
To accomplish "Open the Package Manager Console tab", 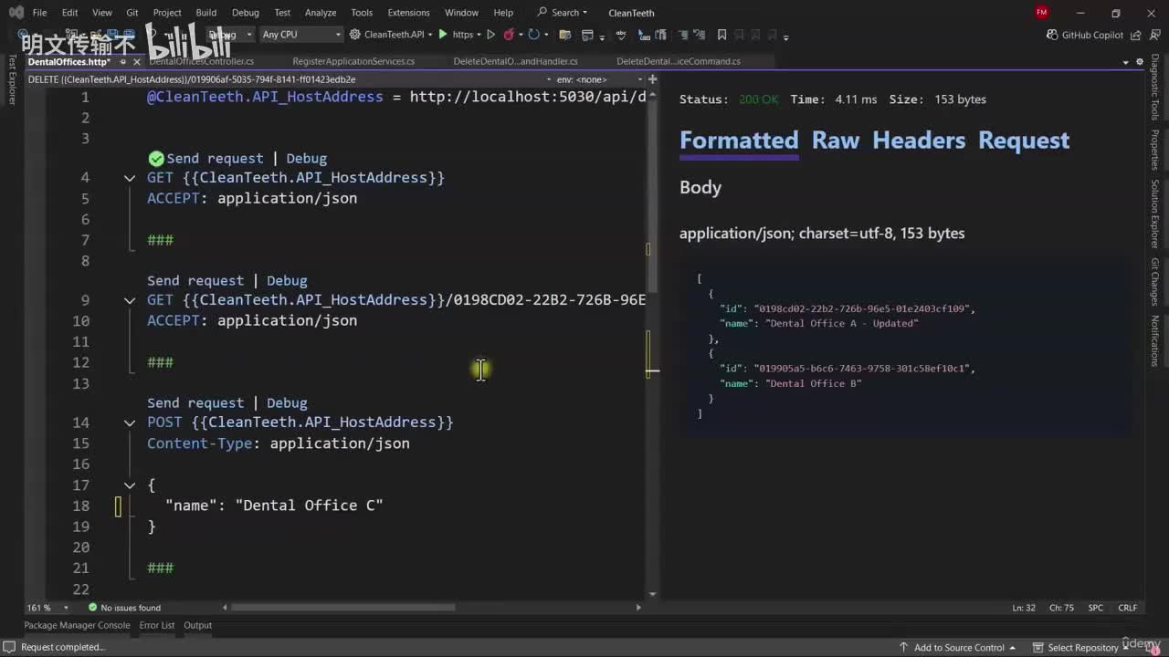I will 77,625.
